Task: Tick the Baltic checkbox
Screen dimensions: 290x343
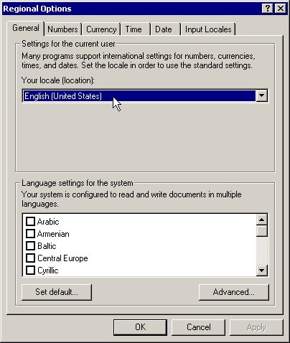Action: coord(30,245)
